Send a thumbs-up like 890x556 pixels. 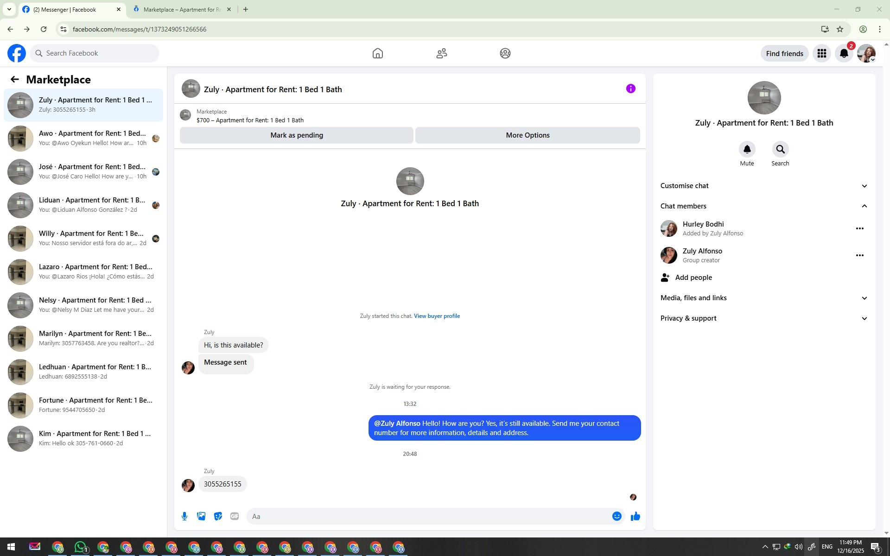tap(636, 516)
